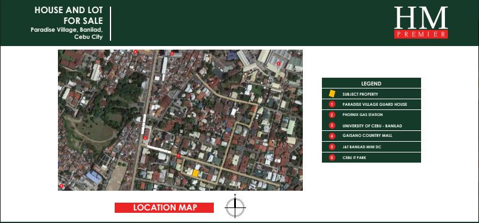Click the blue-roofed building at map's lower left
Screen dimensions: 479x223
pos(94,177)
